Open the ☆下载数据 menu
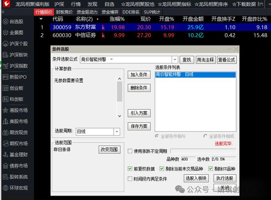The image size is (271, 200). (244, 4)
